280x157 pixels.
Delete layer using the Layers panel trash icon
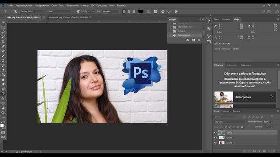click(x=274, y=151)
